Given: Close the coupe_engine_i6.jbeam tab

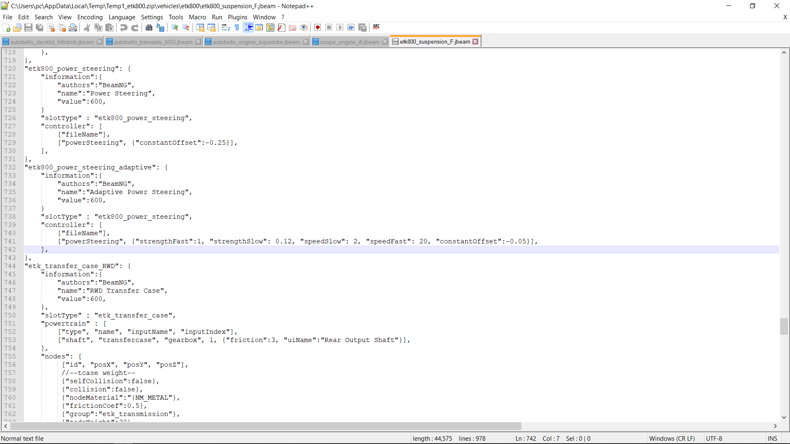Looking at the screenshot, I should pyautogui.click(x=385, y=42).
